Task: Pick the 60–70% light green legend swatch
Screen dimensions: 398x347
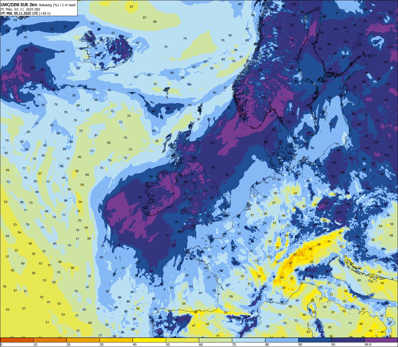Action: pos(215,340)
